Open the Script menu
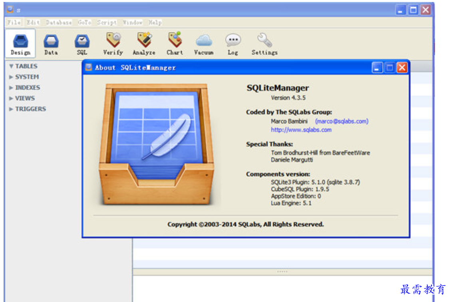 pos(107,22)
